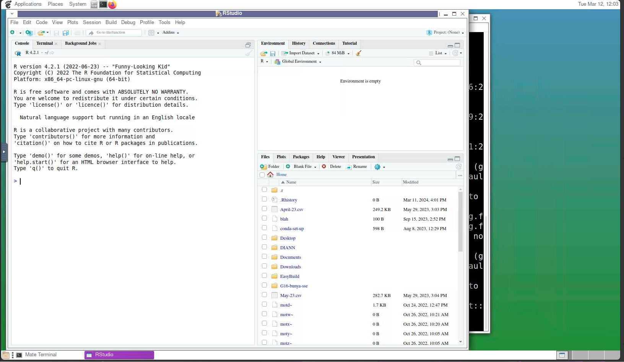Clear console with the broom icon
Viewport: 624px width, 362px height.
point(249,53)
